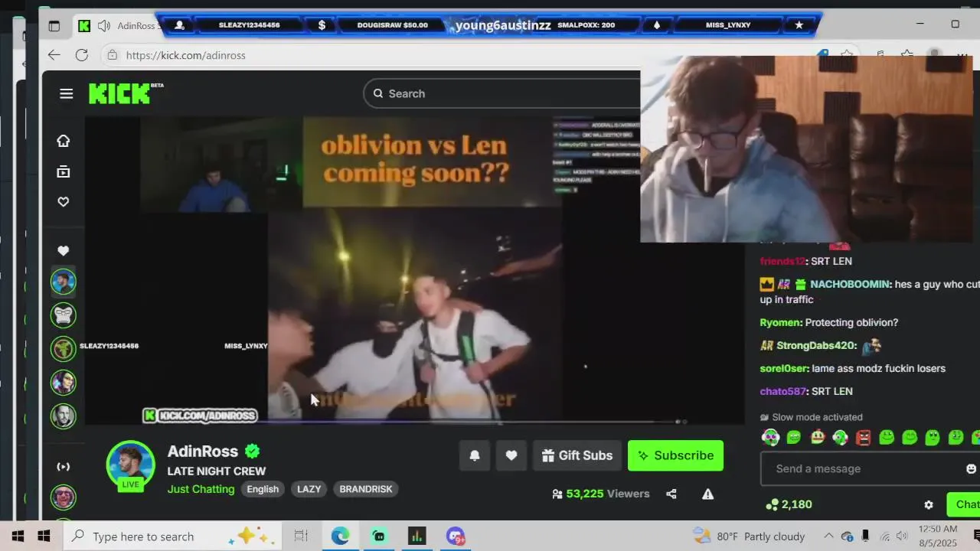Open Task View on the taskbar
The height and width of the screenshot is (551, 980).
tap(301, 536)
